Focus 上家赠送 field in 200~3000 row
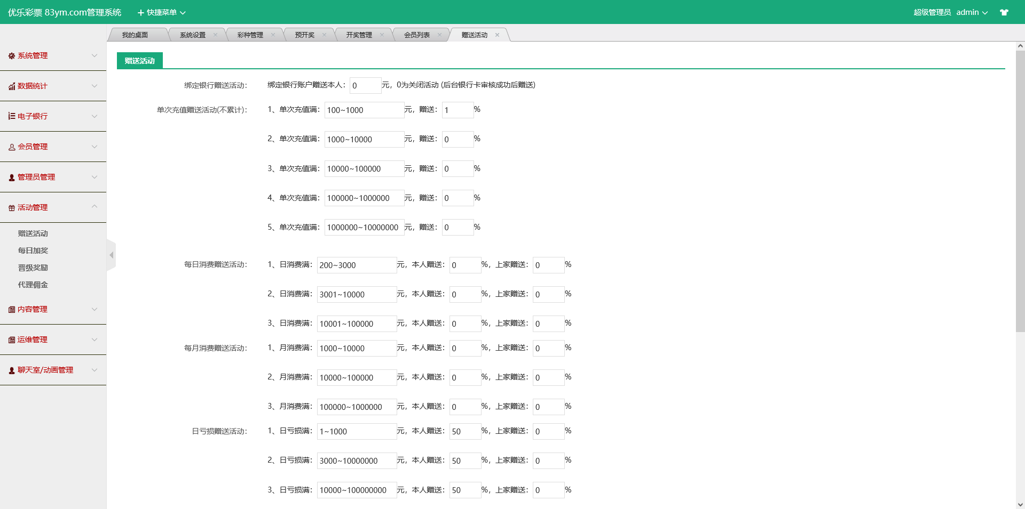This screenshot has height=509, width=1025. coord(549,265)
